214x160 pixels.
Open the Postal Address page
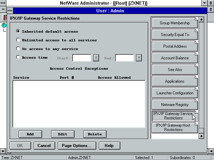point(175,46)
